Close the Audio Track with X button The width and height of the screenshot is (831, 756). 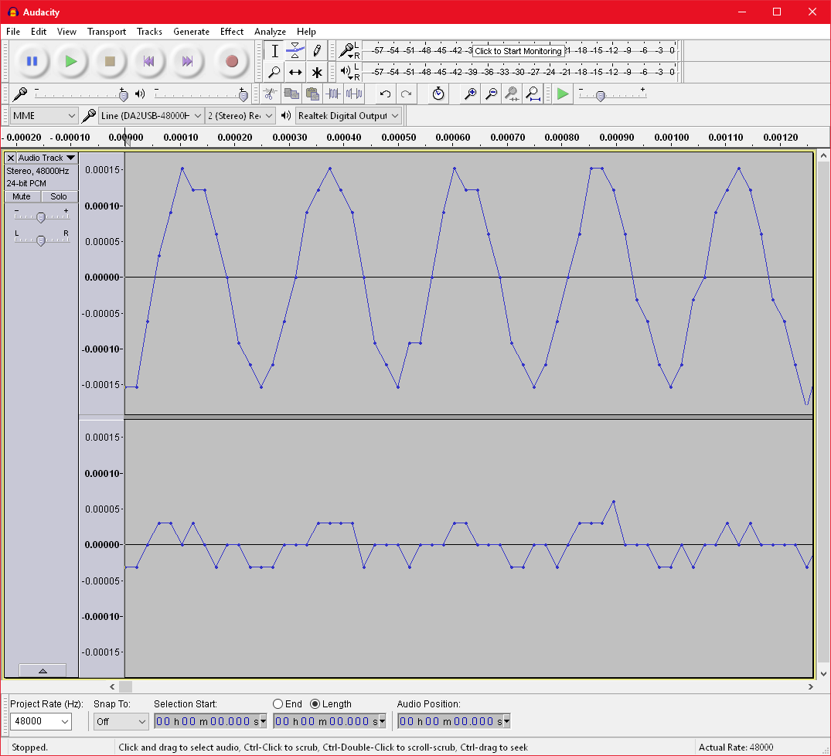point(11,158)
